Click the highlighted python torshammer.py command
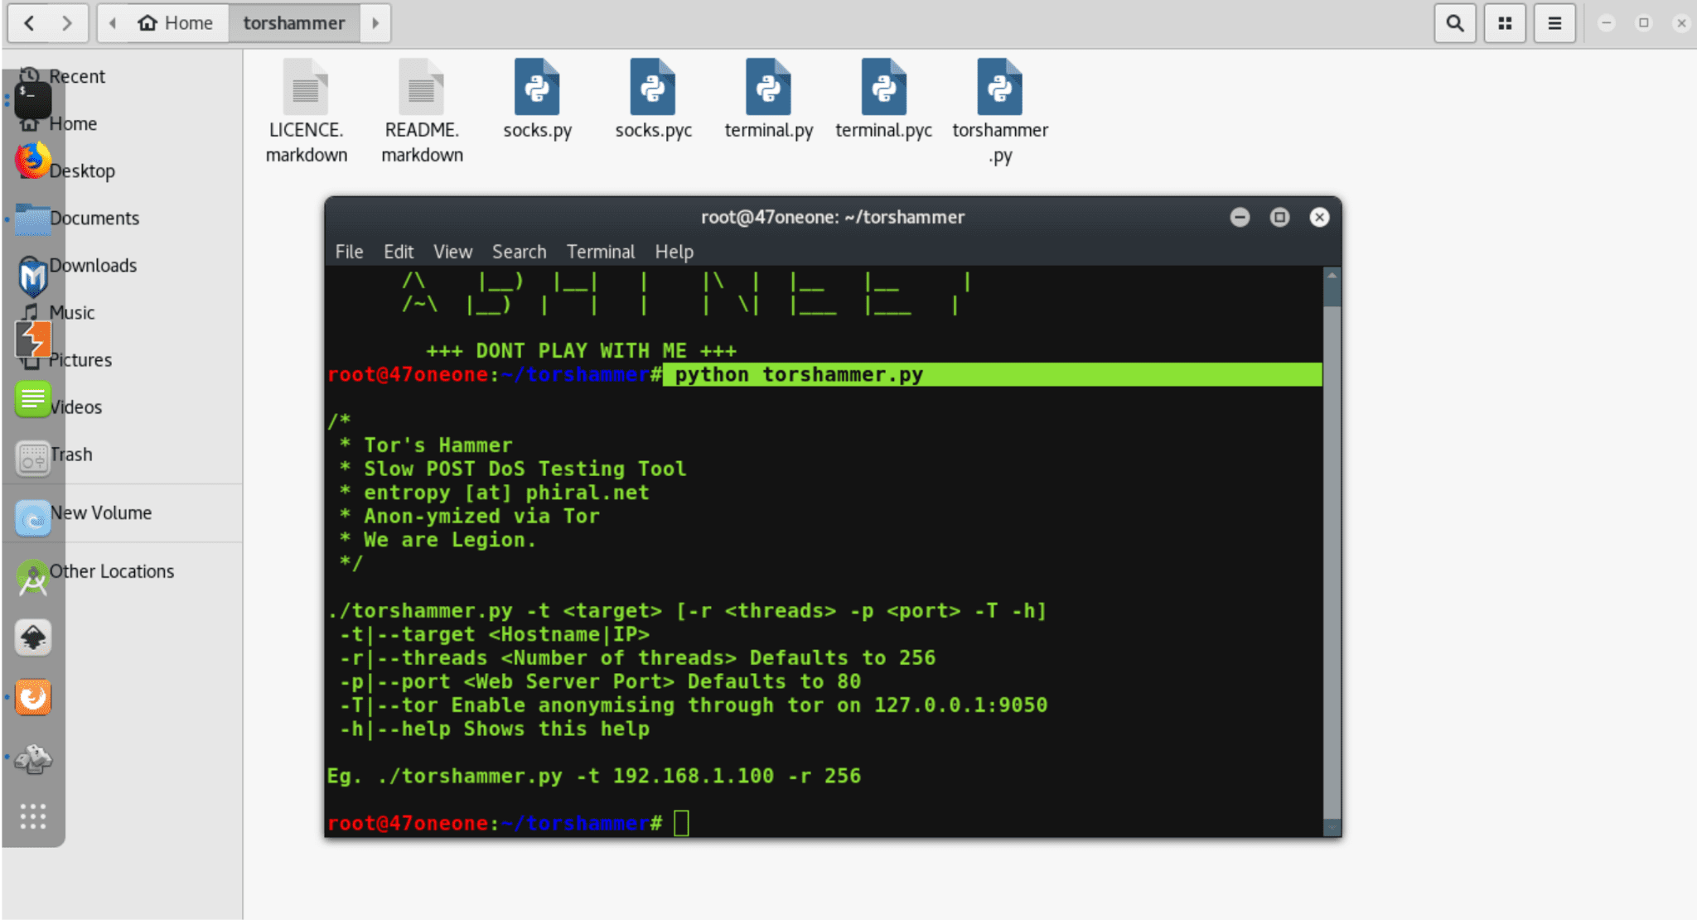 click(x=798, y=374)
